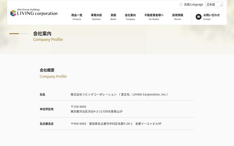The height and width of the screenshot is (146, 234).
Task: Open the 商品一覧 Products menu
Action: 77,17
